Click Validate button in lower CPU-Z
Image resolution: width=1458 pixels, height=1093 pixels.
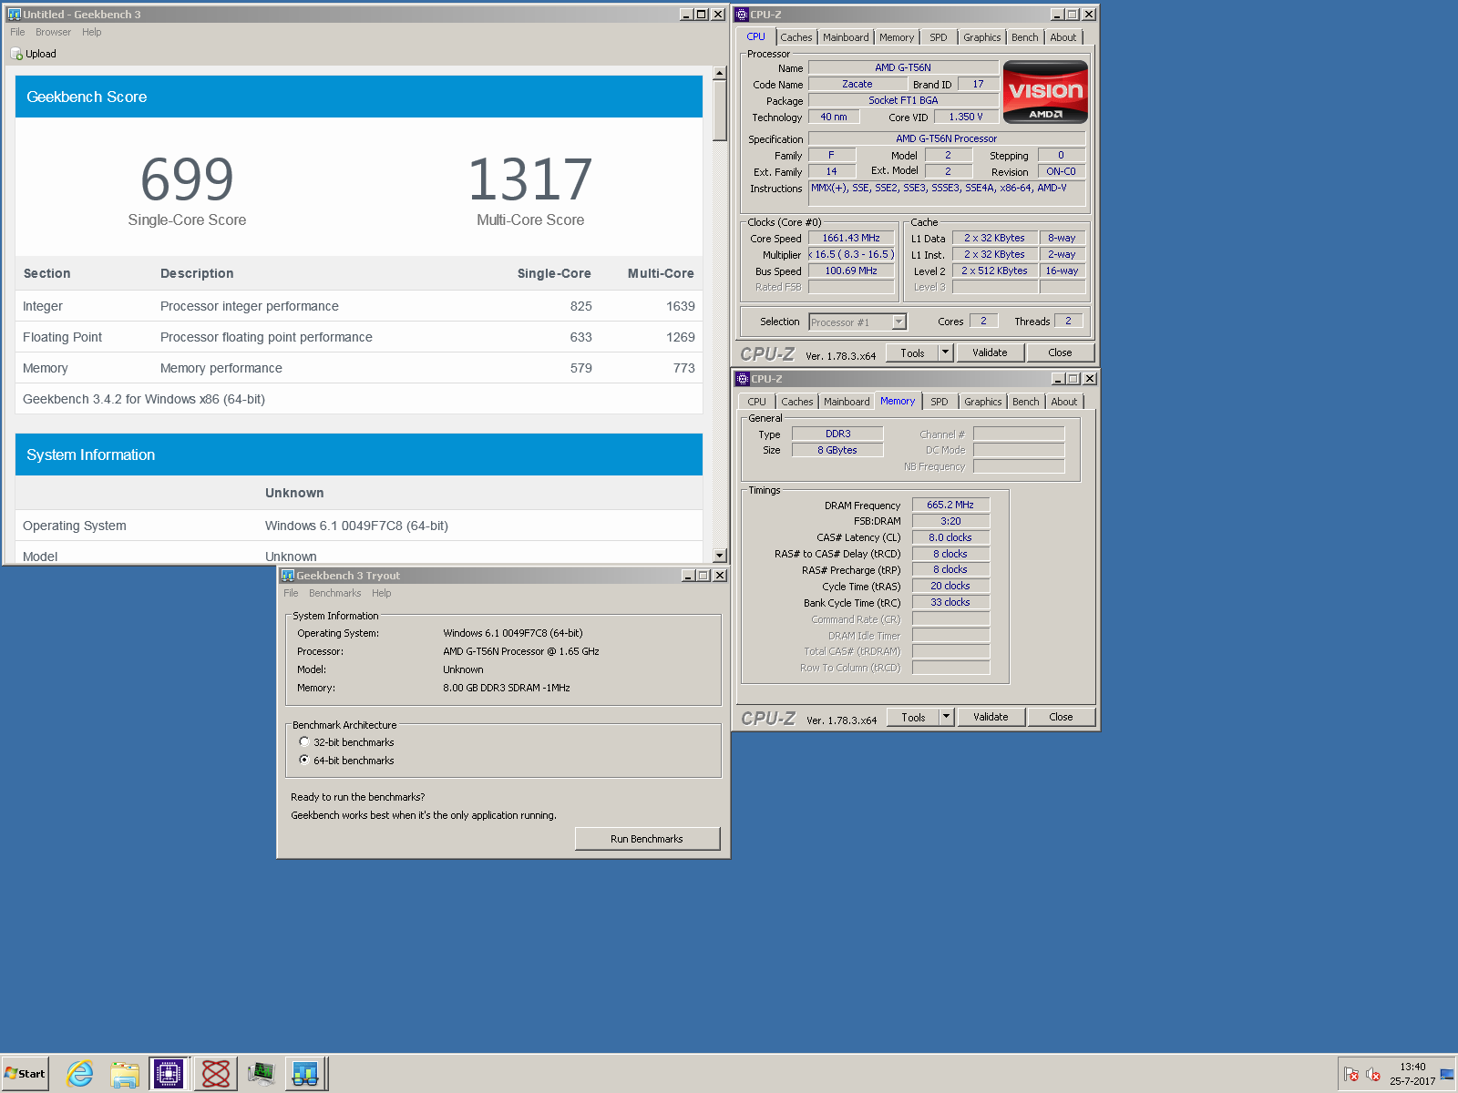tap(991, 717)
